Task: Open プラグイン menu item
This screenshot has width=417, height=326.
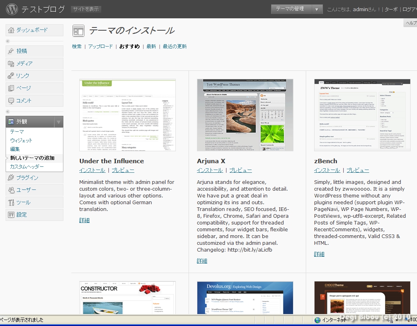Action: (x=34, y=178)
